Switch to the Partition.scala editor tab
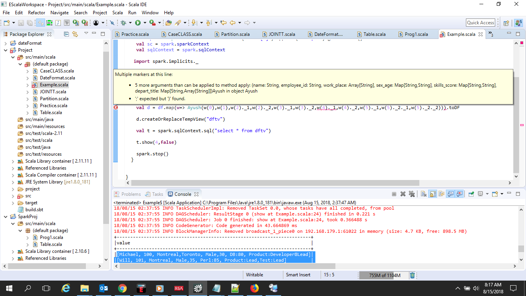526x296 pixels. tap(235, 34)
